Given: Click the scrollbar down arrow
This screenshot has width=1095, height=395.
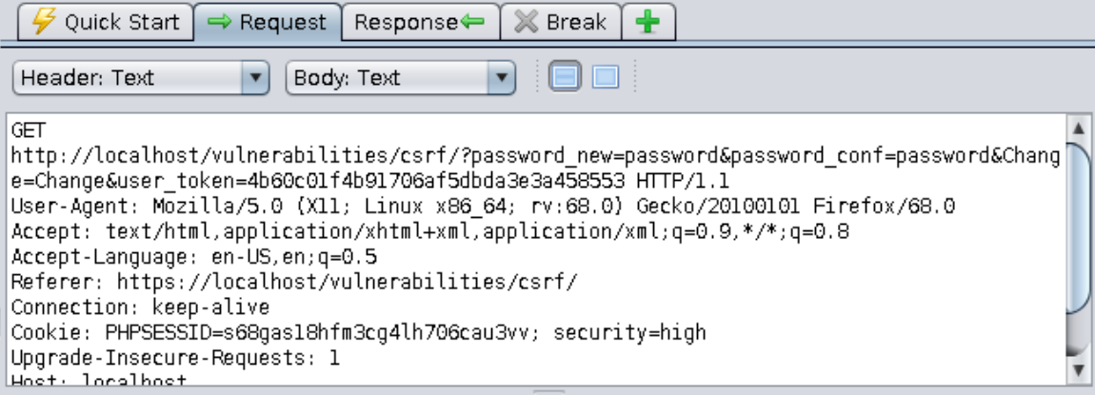Looking at the screenshot, I should (x=1079, y=370).
